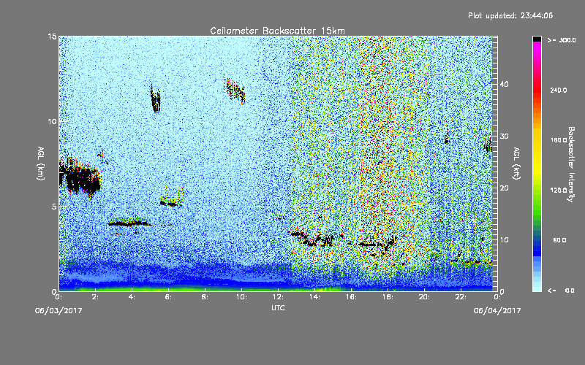Click the "18:" hour tick label

[x=388, y=297]
